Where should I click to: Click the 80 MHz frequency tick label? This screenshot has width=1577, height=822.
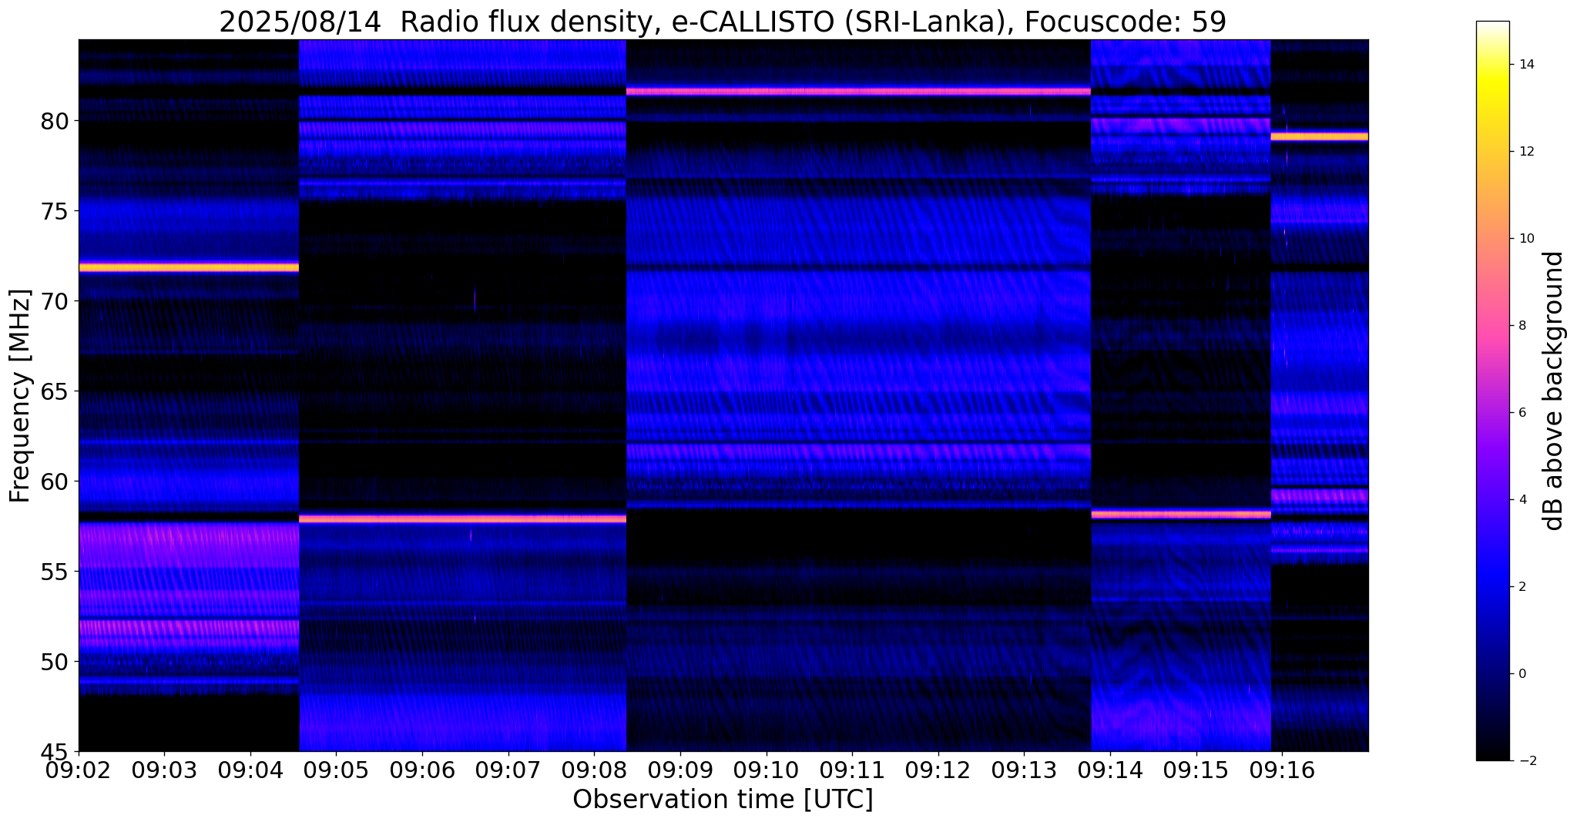click(54, 121)
